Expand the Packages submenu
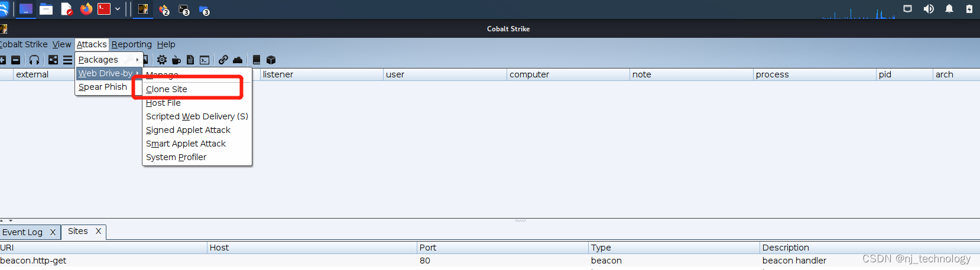 [x=109, y=60]
